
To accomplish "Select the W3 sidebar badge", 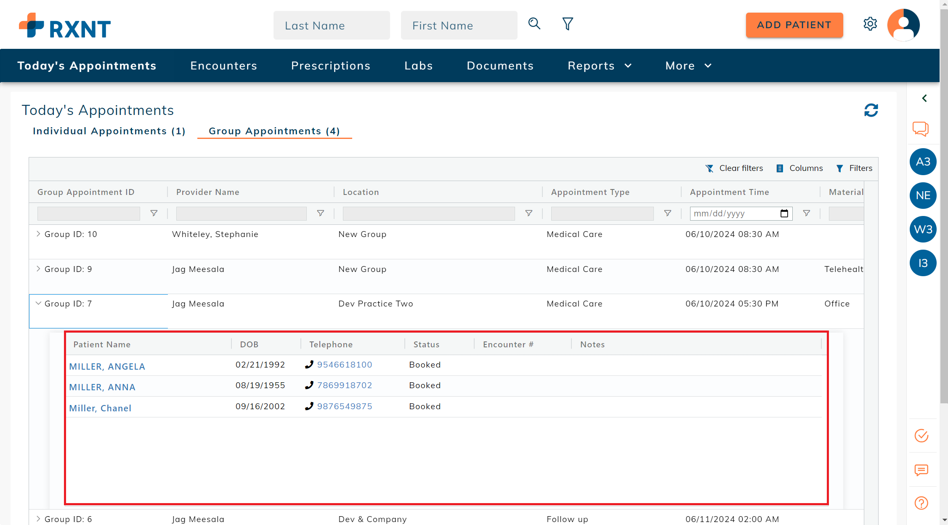I will coord(923,229).
